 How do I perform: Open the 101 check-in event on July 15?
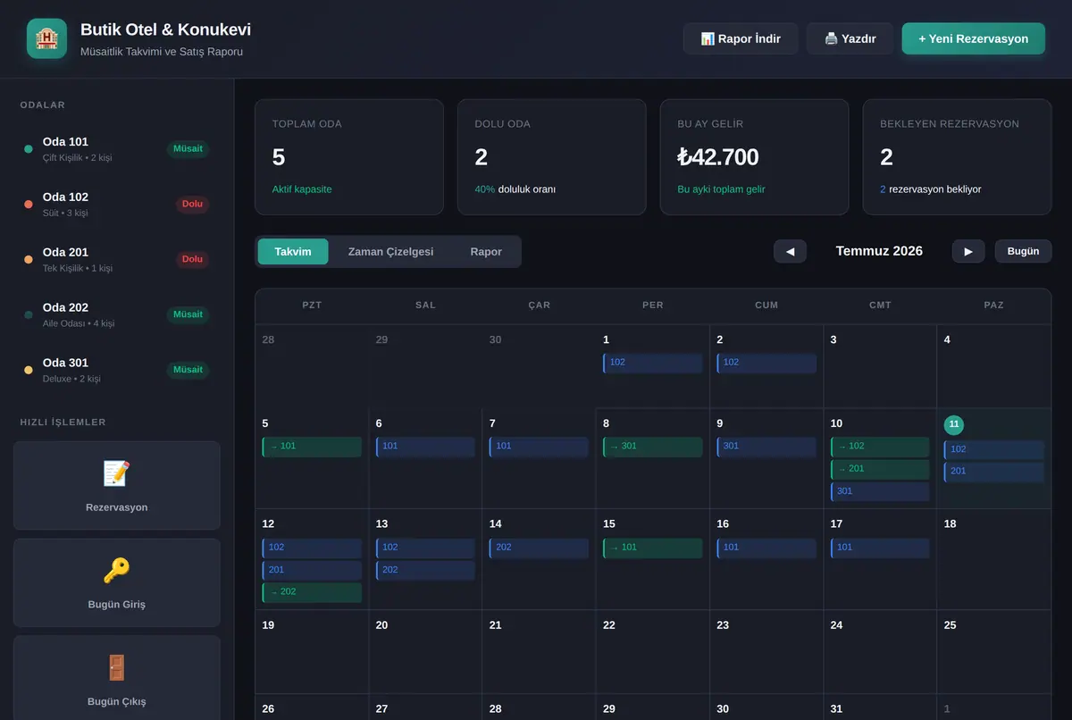click(x=653, y=548)
